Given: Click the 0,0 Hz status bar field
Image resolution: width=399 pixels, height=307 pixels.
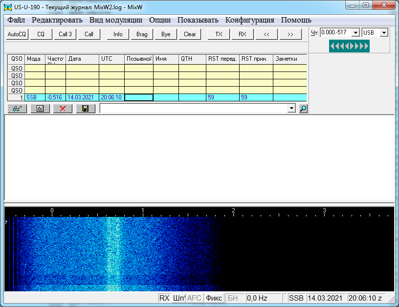Looking at the screenshot, I should (263, 298).
